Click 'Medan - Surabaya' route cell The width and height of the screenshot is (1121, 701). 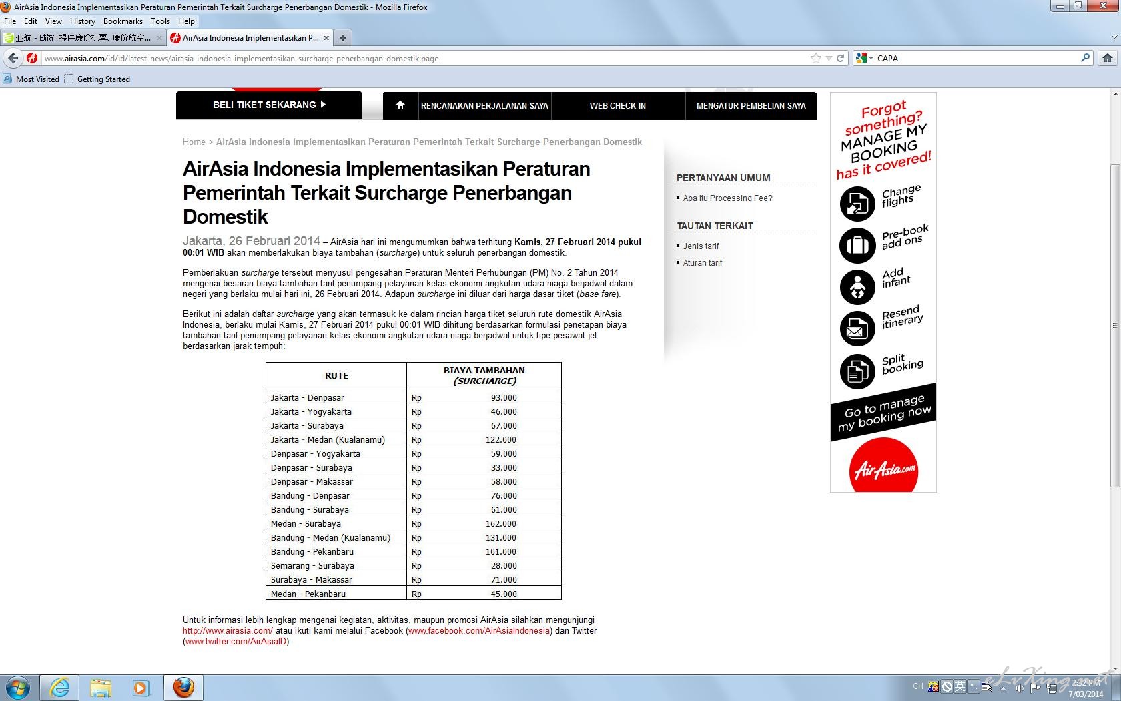coord(336,523)
